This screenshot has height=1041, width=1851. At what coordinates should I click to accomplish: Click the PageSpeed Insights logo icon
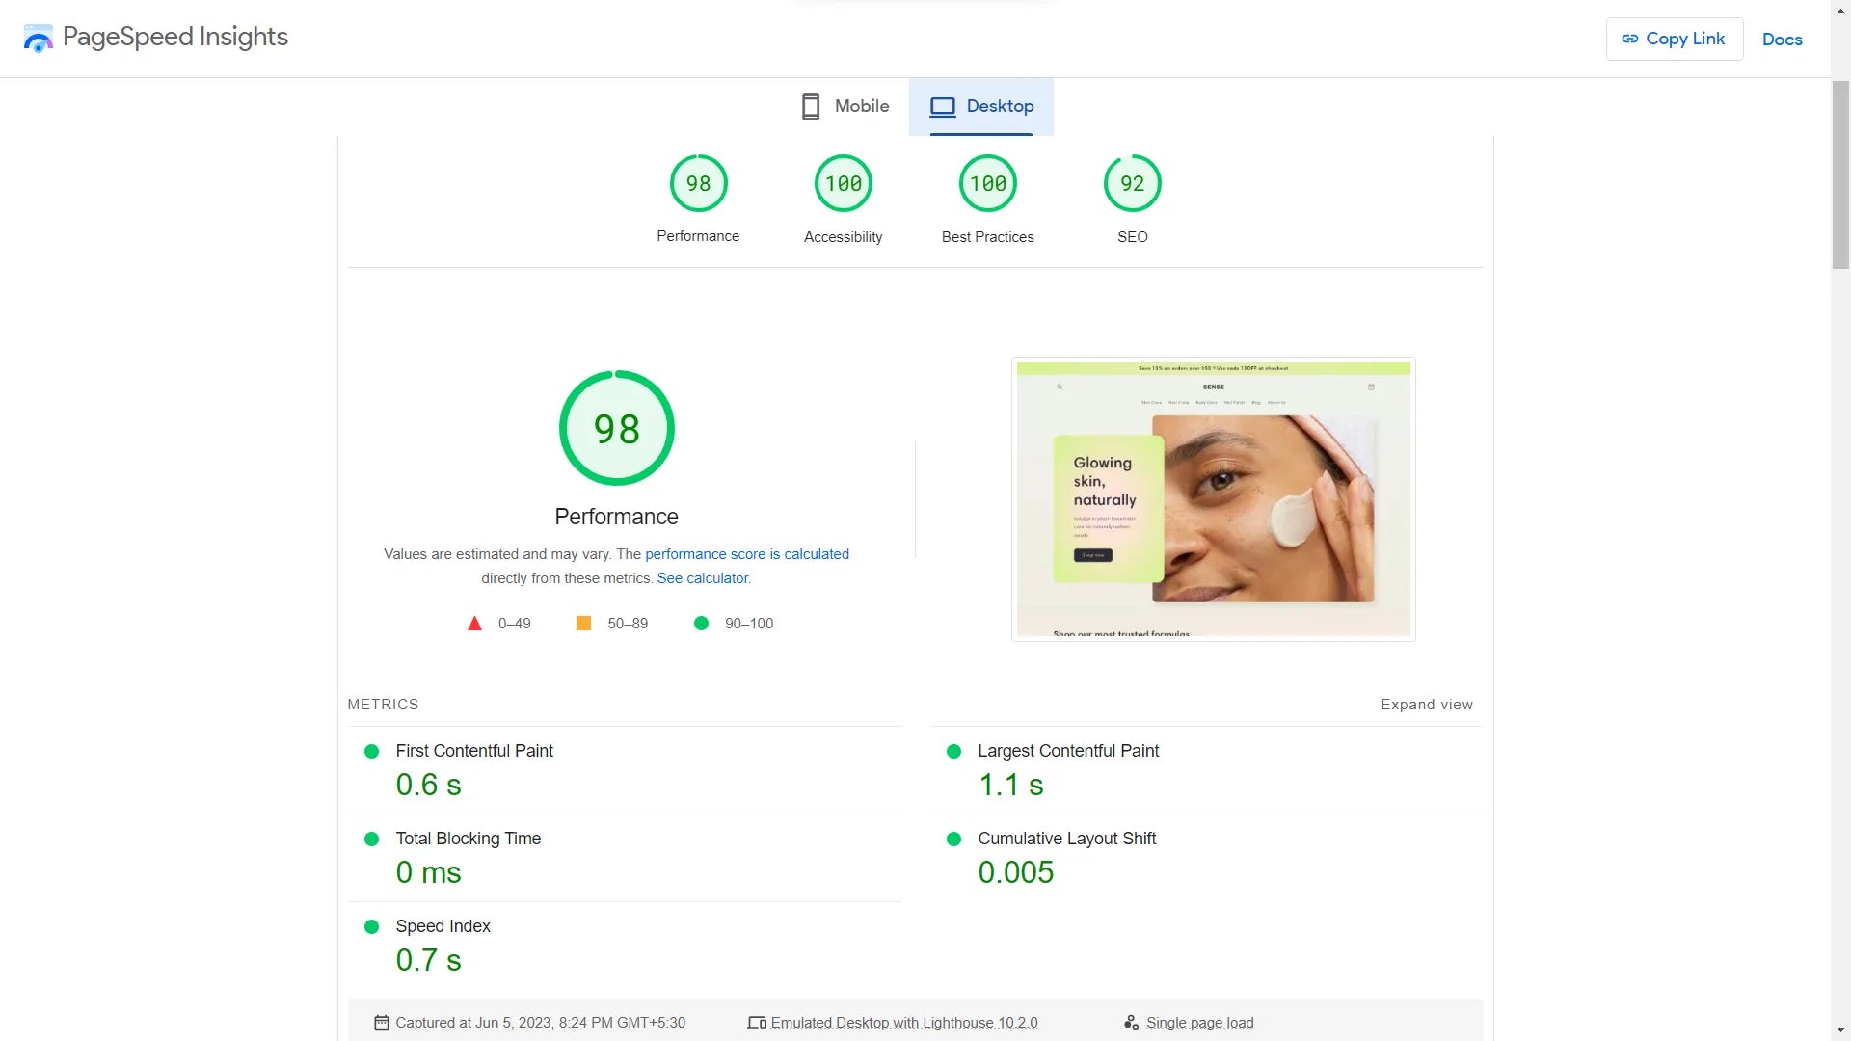point(39,39)
